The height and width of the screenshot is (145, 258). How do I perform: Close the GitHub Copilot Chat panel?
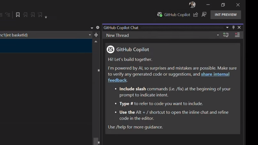point(239,27)
